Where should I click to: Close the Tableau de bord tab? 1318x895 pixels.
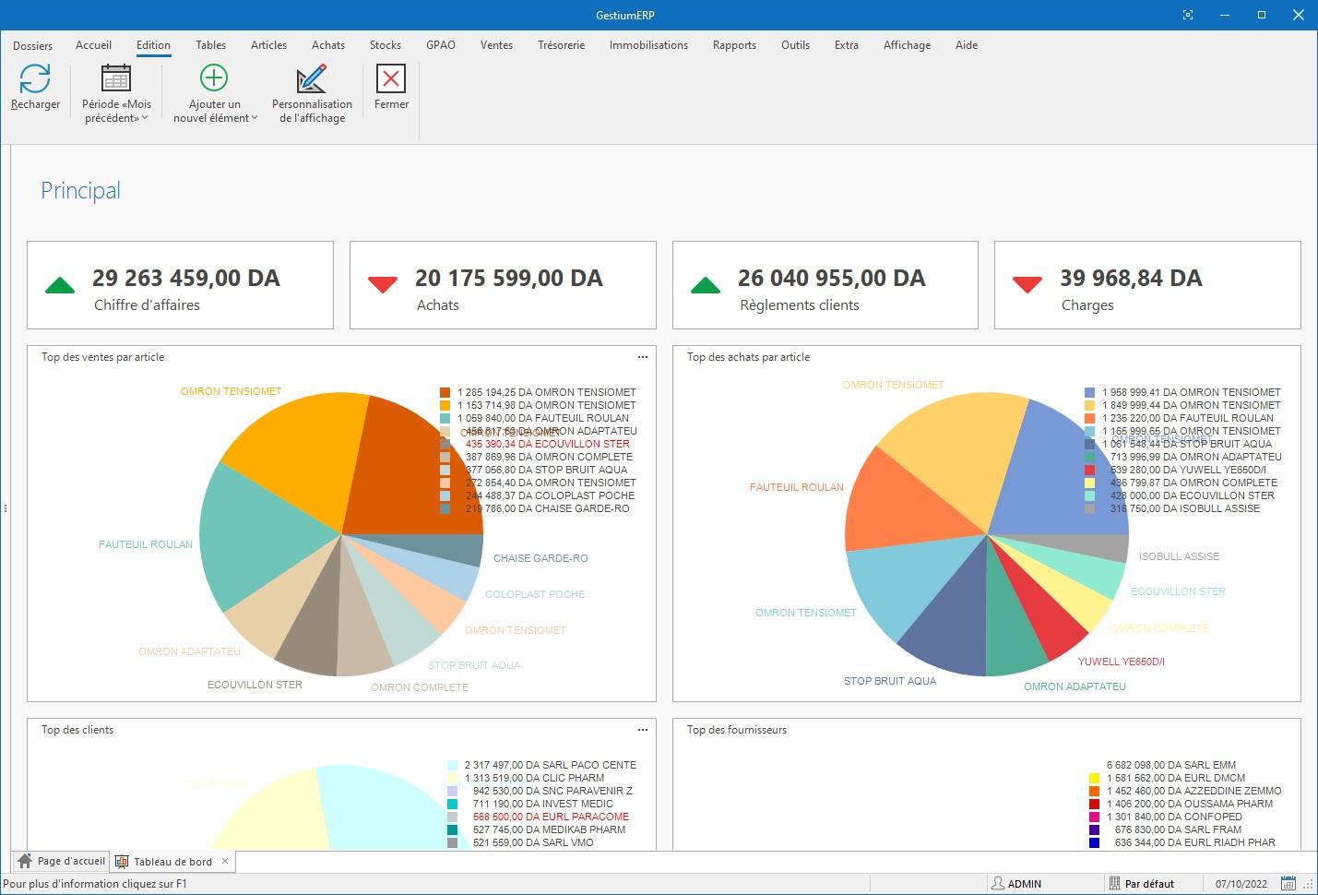point(225,861)
